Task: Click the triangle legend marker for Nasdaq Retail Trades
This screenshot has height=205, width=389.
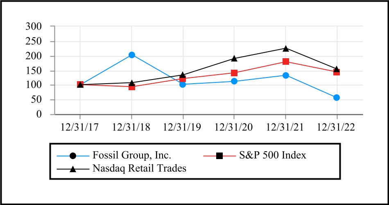Action: [x=73, y=169]
